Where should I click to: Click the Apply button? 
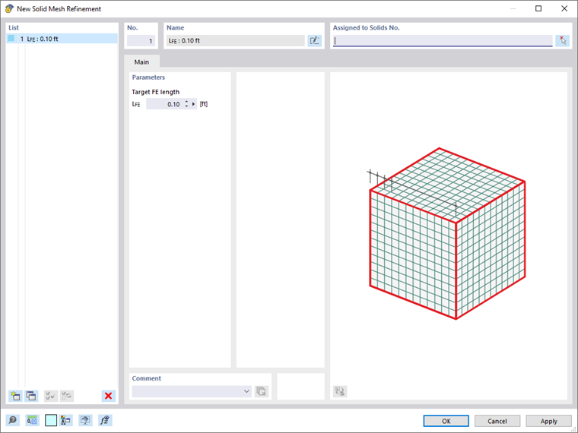[548, 421]
